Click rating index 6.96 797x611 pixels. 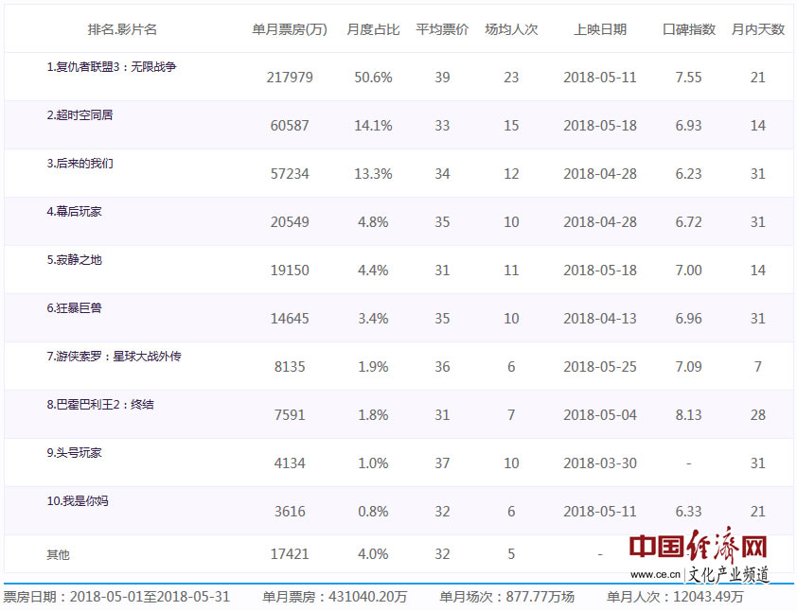[x=689, y=319]
